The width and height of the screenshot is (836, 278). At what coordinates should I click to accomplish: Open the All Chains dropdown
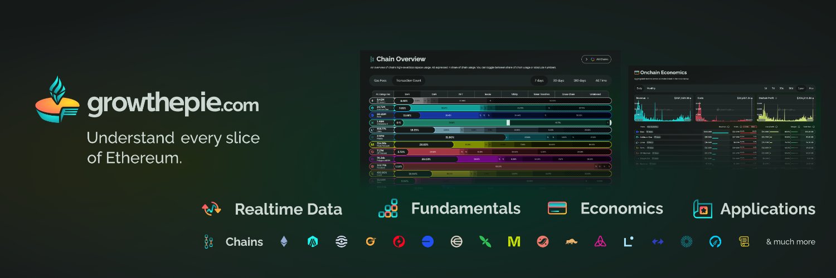596,59
